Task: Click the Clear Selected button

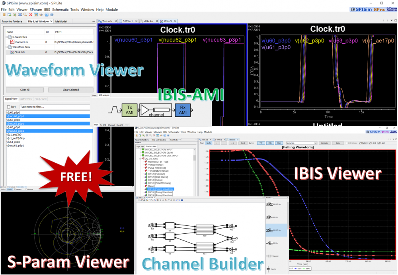Action: tap(71, 90)
